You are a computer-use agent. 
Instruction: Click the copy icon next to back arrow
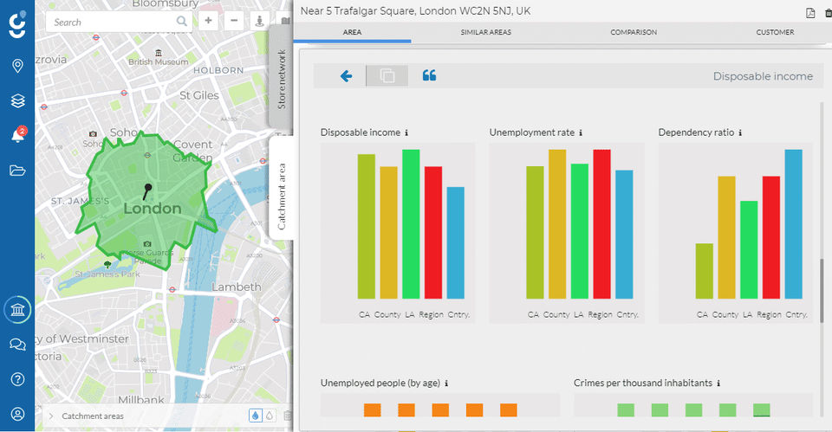coord(387,76)
